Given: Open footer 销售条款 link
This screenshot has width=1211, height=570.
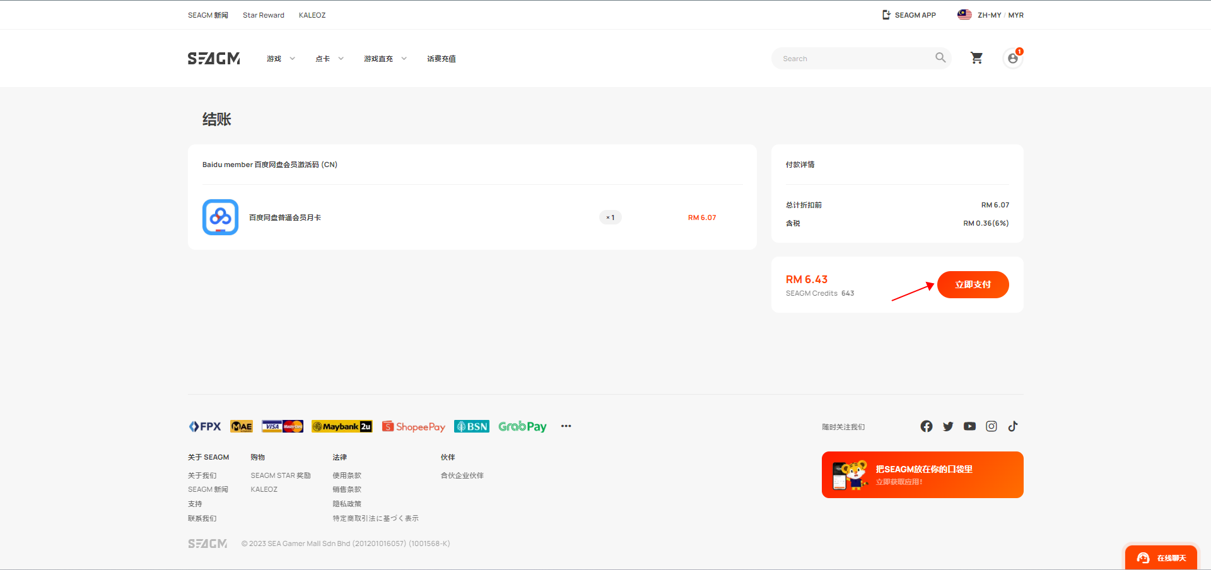Looking at the screenshot, I should click(347, 489).
